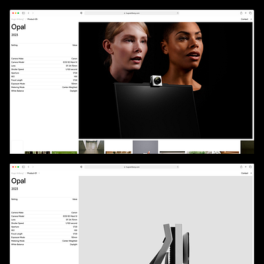Open the dark thumbnail at the strip's right end
Viewport: 264px width, 264px height.
coord(247,147)
